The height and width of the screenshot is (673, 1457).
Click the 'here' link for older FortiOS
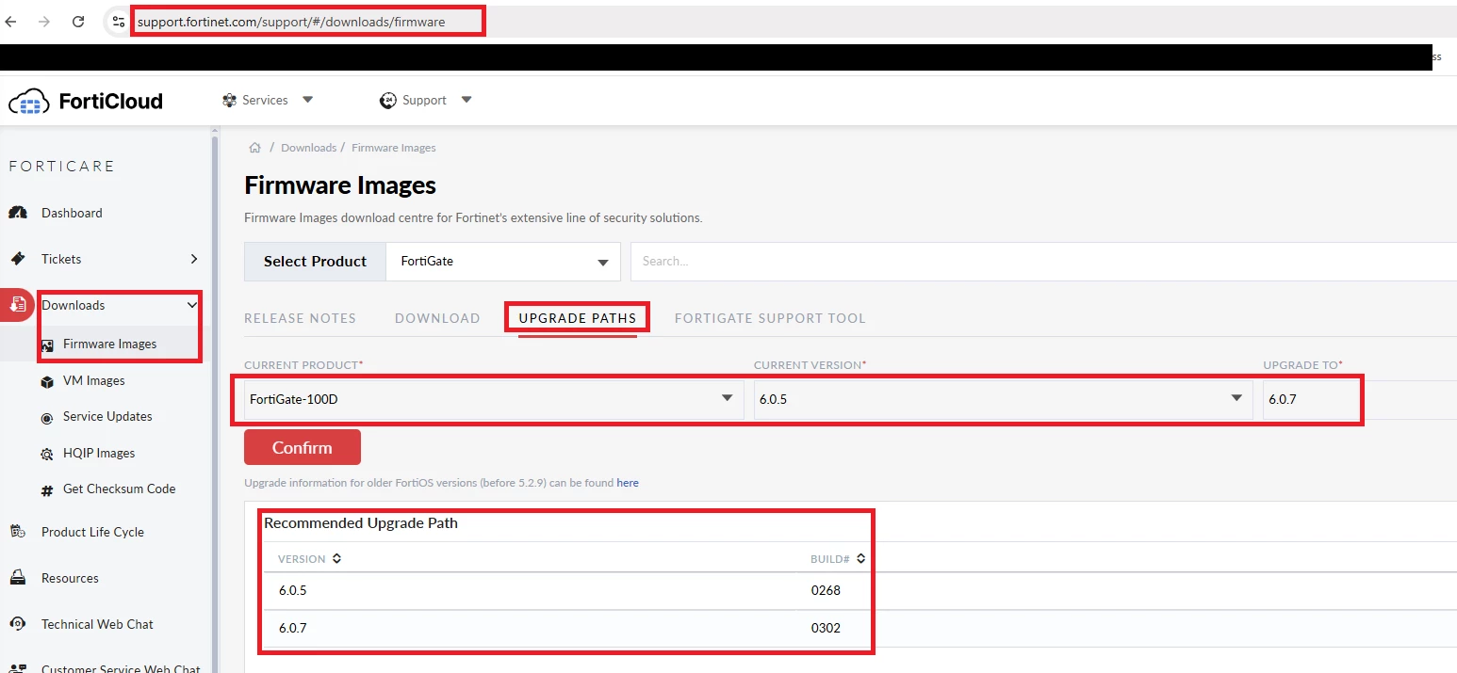628,483
